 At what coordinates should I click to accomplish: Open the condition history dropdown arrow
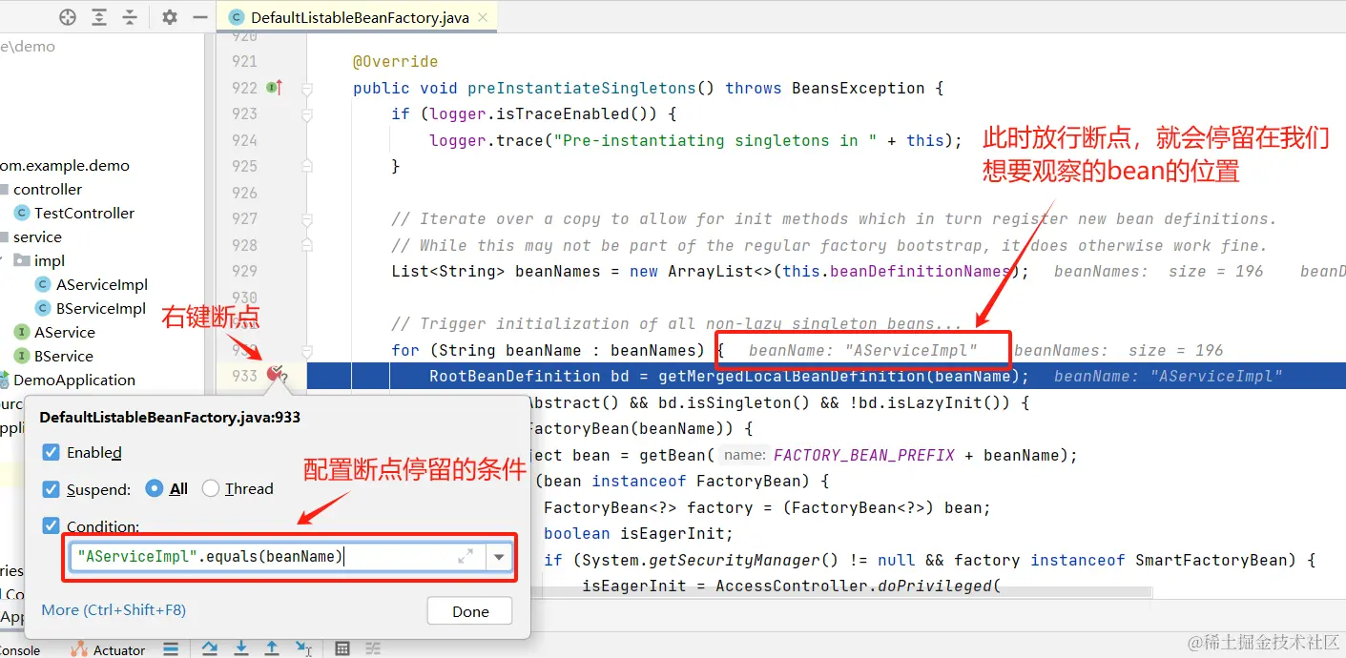(499, 556)
